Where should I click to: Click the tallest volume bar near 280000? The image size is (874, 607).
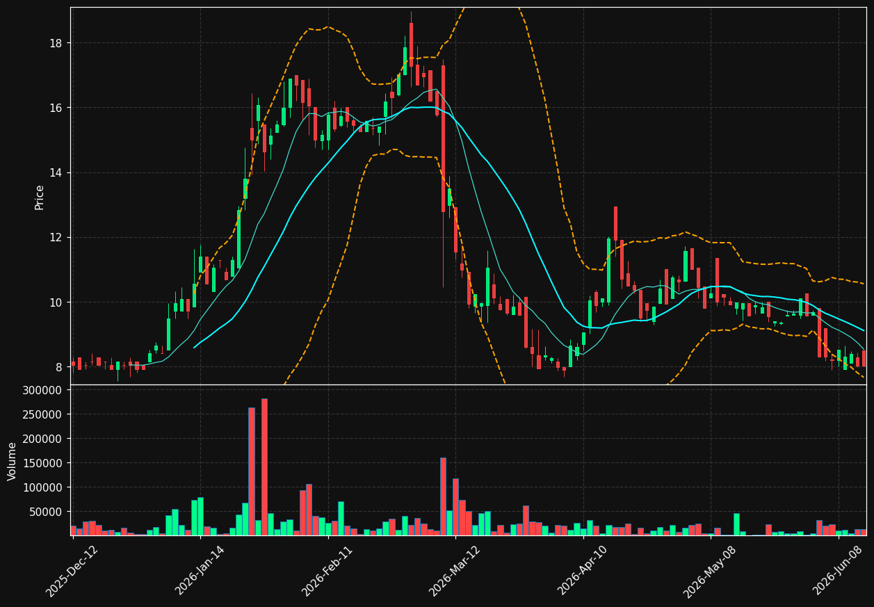pos(264,467)
